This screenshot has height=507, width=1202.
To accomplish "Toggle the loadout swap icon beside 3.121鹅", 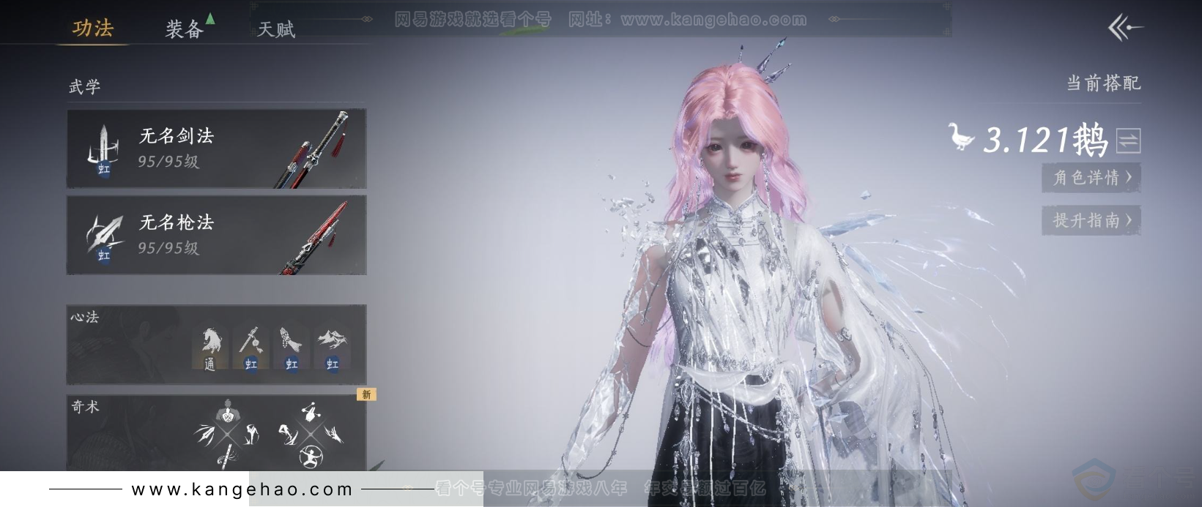I will pyautogui.click(x=1128, y=140).
